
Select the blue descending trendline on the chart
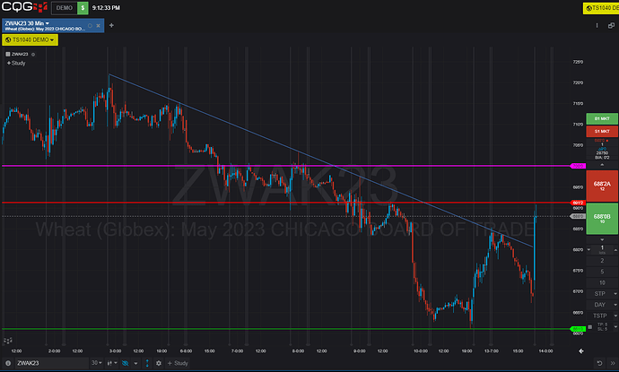coord(320,160)
